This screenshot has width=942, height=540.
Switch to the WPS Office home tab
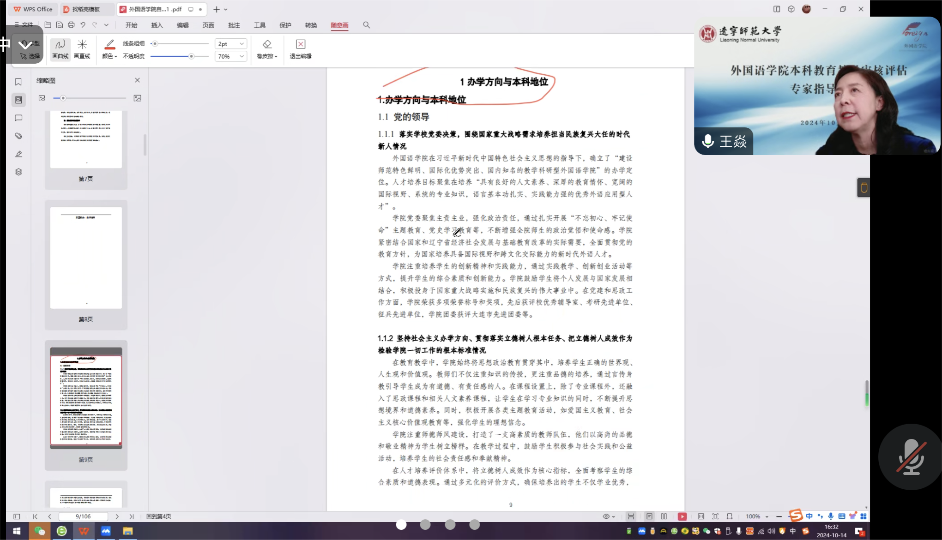pyautogui.click(x=33, y=9)
